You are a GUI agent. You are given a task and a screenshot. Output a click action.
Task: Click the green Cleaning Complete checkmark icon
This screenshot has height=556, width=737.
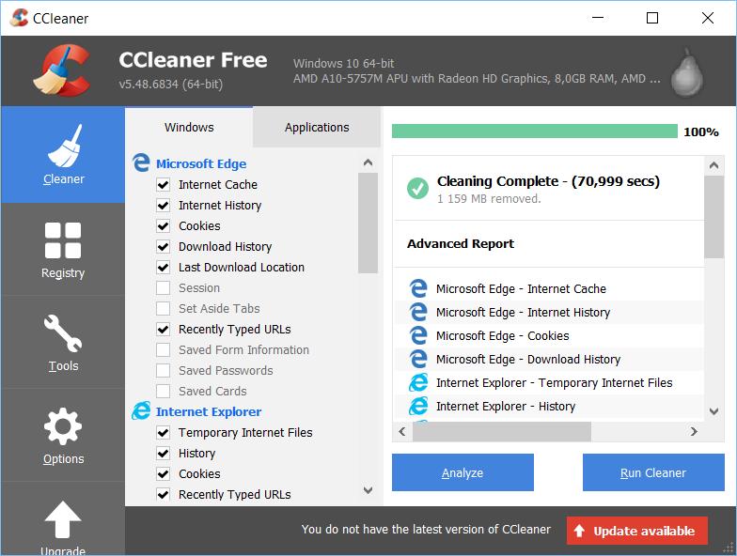(x=417, y=188)
